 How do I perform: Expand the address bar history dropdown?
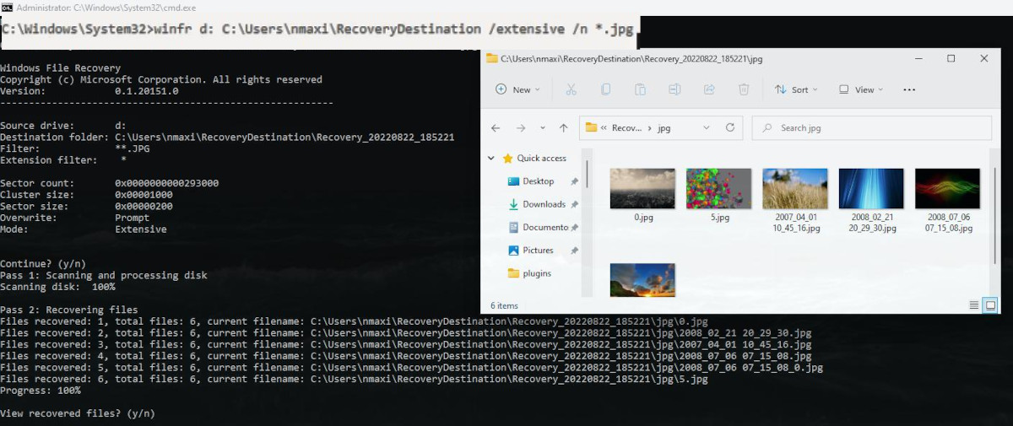707,128
